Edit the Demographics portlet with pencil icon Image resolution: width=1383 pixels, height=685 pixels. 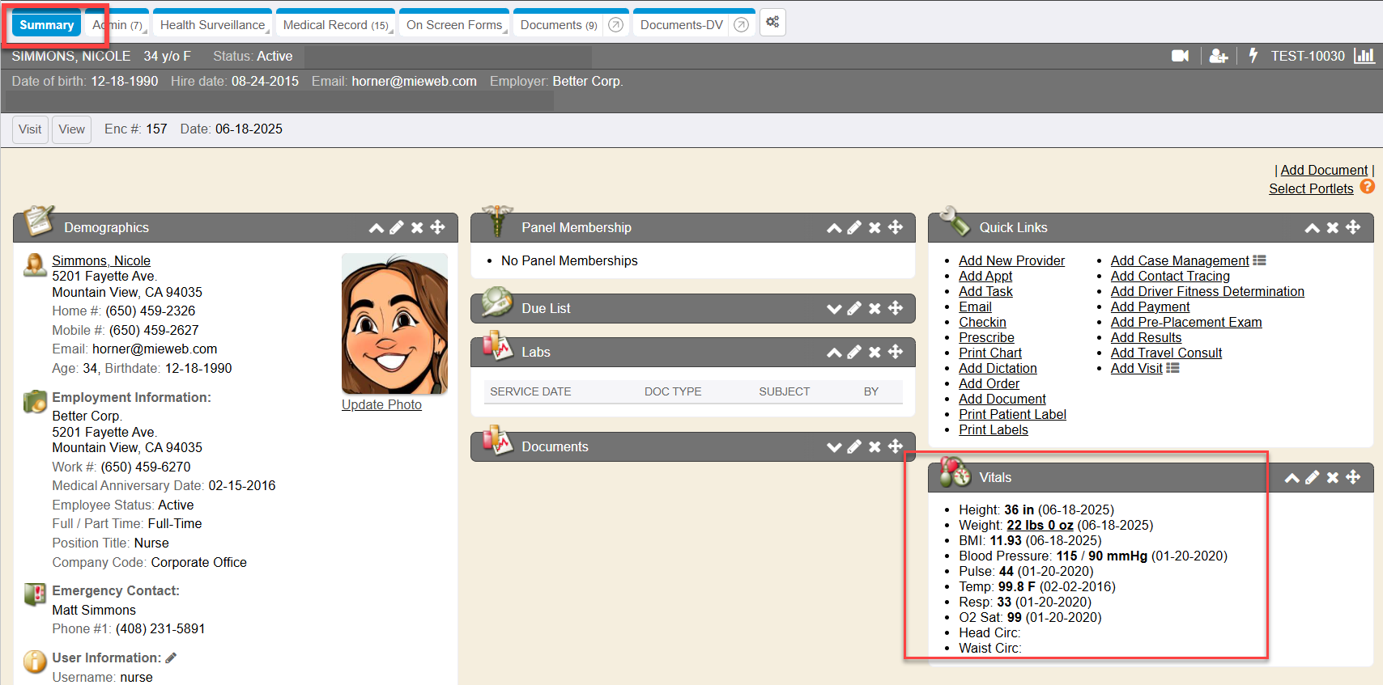click(397, 227)
